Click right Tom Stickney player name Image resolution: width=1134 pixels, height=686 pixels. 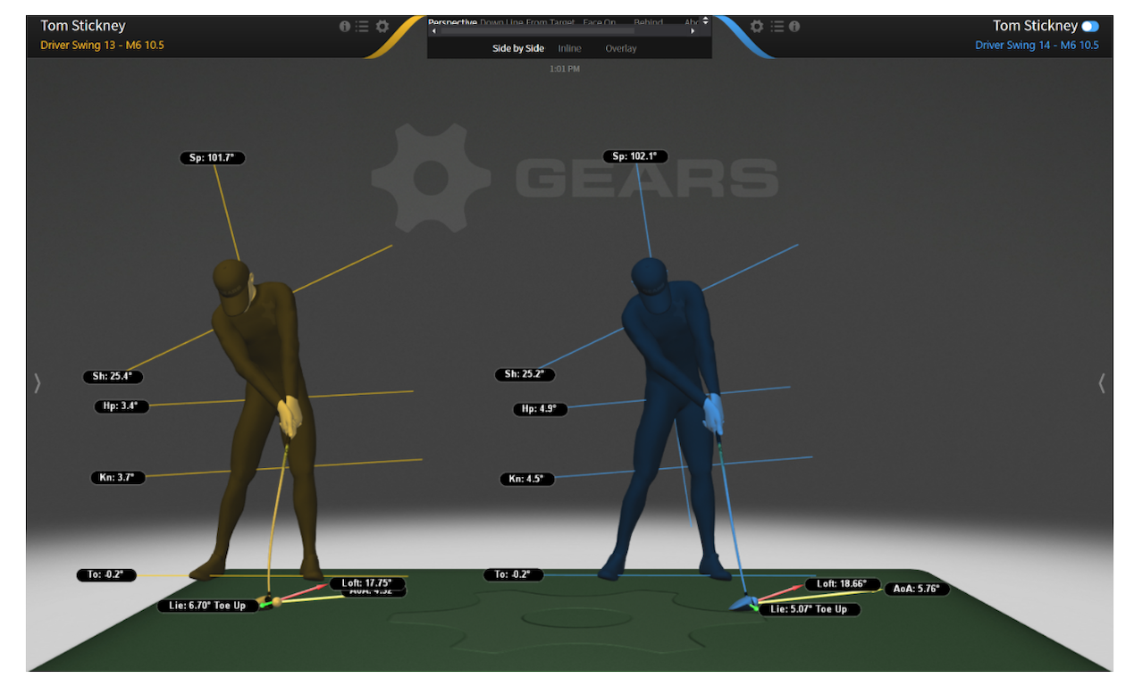coord(1035,26)
